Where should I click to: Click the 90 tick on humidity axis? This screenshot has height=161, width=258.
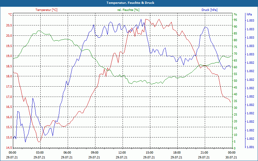click(235, 27)
